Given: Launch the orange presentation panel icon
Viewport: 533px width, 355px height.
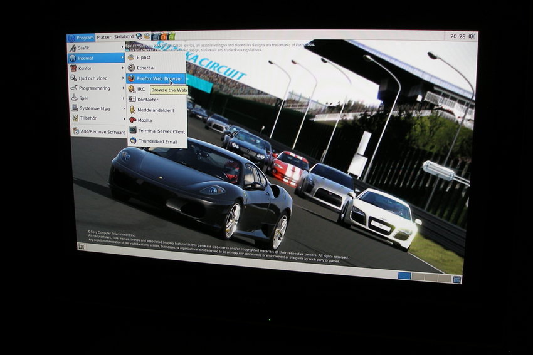Looking at the screenshot, I should pos(163,36).
